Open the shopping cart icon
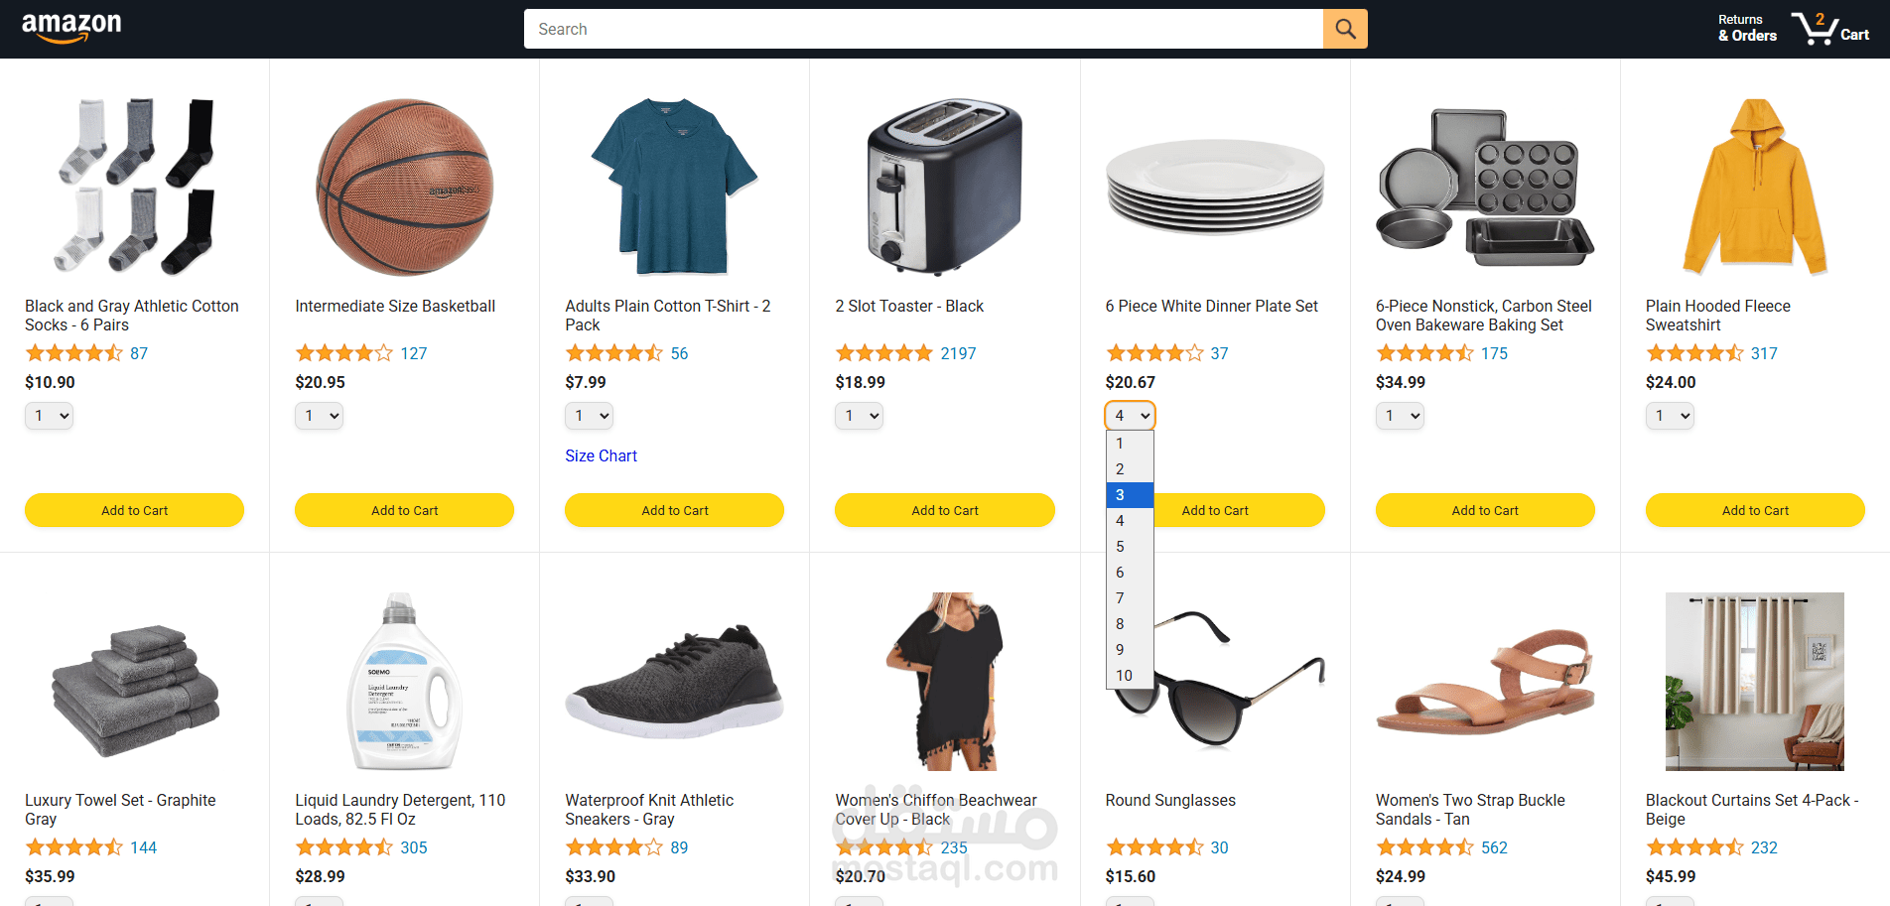The width and height of the screenshot is (1890, 906). pos(1829,28)
